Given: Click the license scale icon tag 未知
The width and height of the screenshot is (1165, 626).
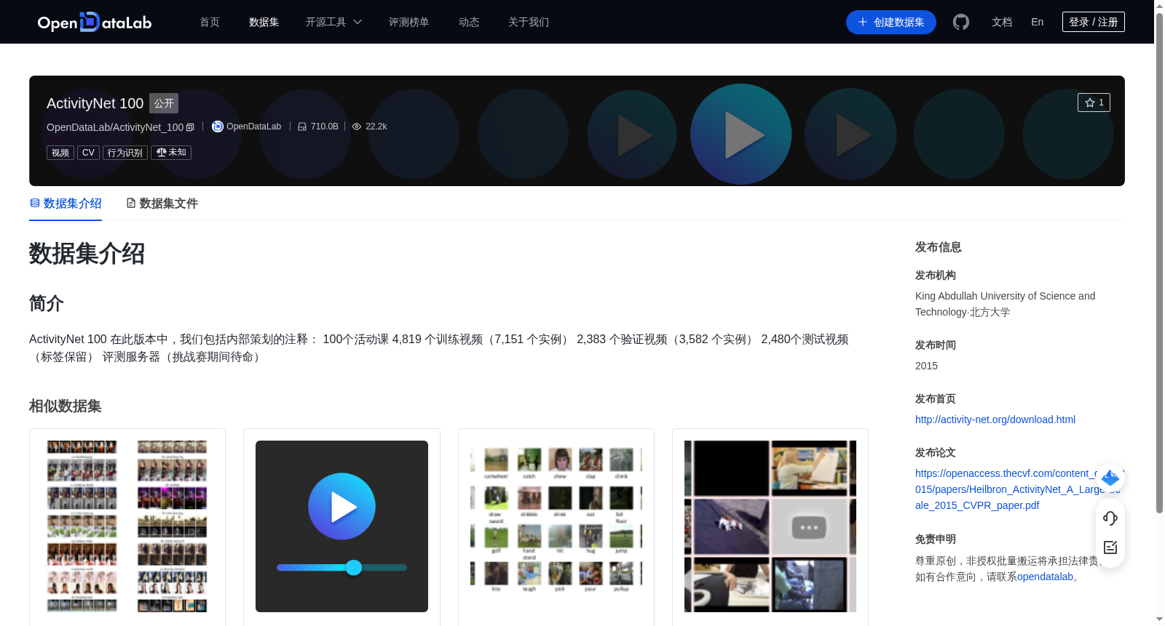Looking at the screenshot, I should click(x=171, y=153).
